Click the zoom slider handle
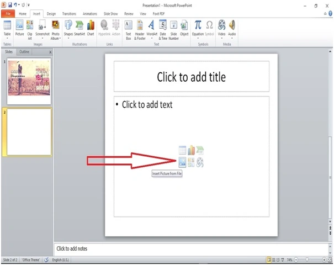 (x=307, y=259)
